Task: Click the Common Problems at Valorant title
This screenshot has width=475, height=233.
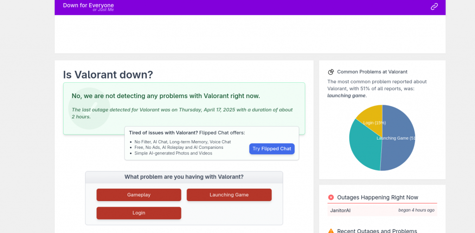Action: point(372,72)
